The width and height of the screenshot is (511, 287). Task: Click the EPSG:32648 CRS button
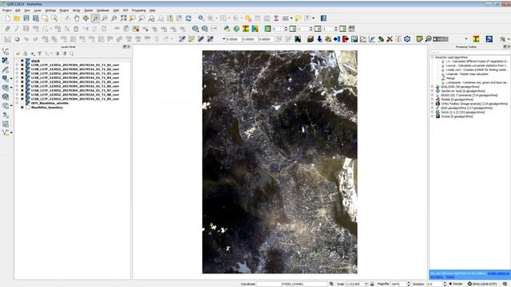(x=482, y=284)
